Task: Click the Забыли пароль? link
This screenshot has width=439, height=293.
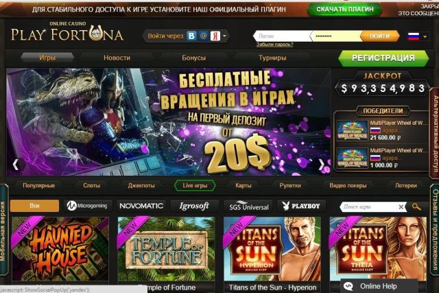Action: [274, 45]
